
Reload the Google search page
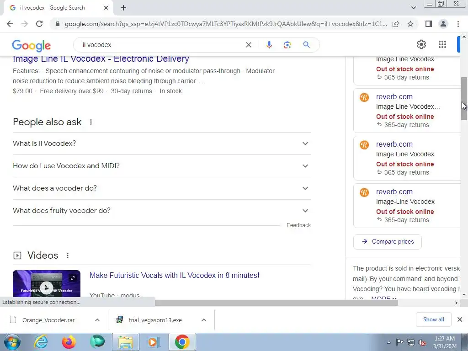[39, 24]
